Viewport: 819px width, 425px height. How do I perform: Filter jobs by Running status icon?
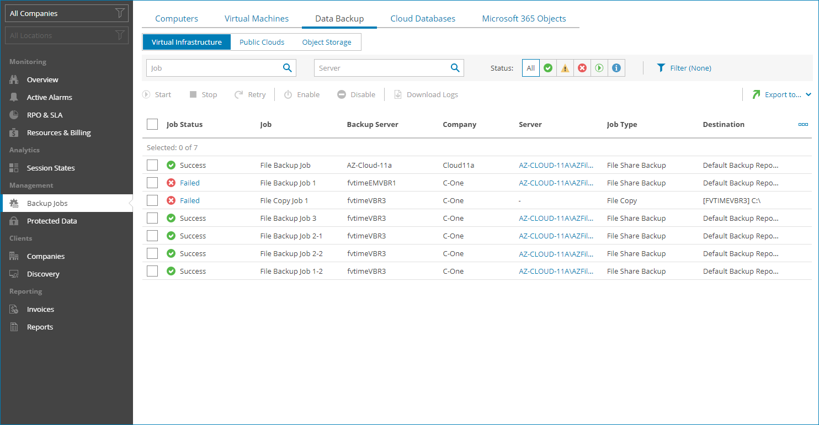pyautogui.click(x=599, y=67)
